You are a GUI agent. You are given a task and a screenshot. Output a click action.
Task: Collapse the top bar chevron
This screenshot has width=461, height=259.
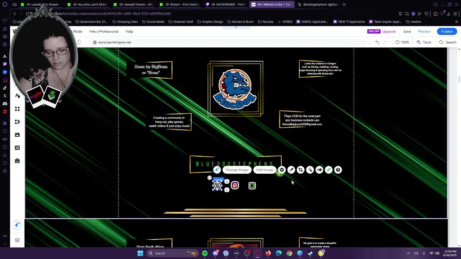pyautogui.click(x=236, y=28)
